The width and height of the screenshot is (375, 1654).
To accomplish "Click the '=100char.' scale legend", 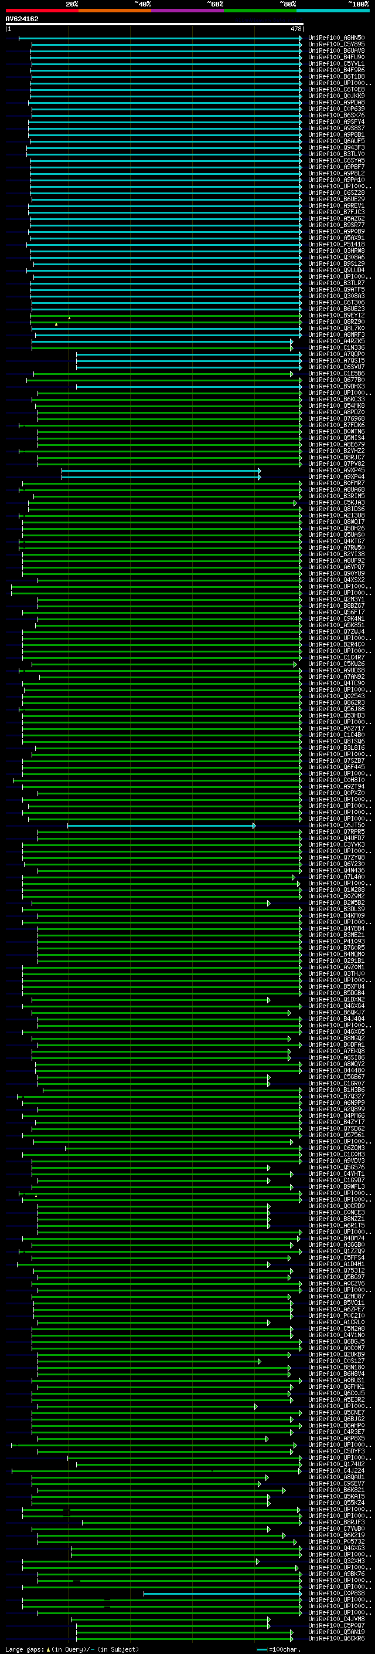I will click(285, 1649).
